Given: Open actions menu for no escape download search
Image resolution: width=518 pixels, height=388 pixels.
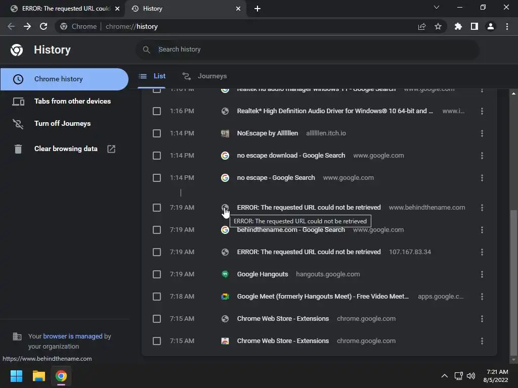Looking at the screenshot, I should tap(482, 156).
